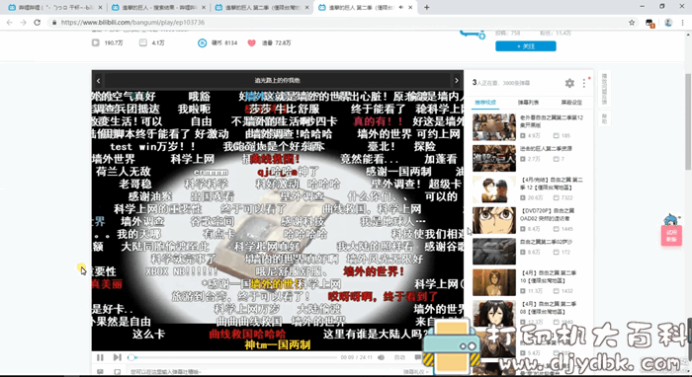
Task: Open player settings gear icon
Action: pyautogui.click(x=569, y=83)
